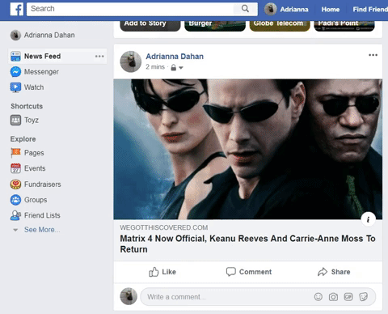
Task: Open Messenger from sidebar
Action: [41, 72]
